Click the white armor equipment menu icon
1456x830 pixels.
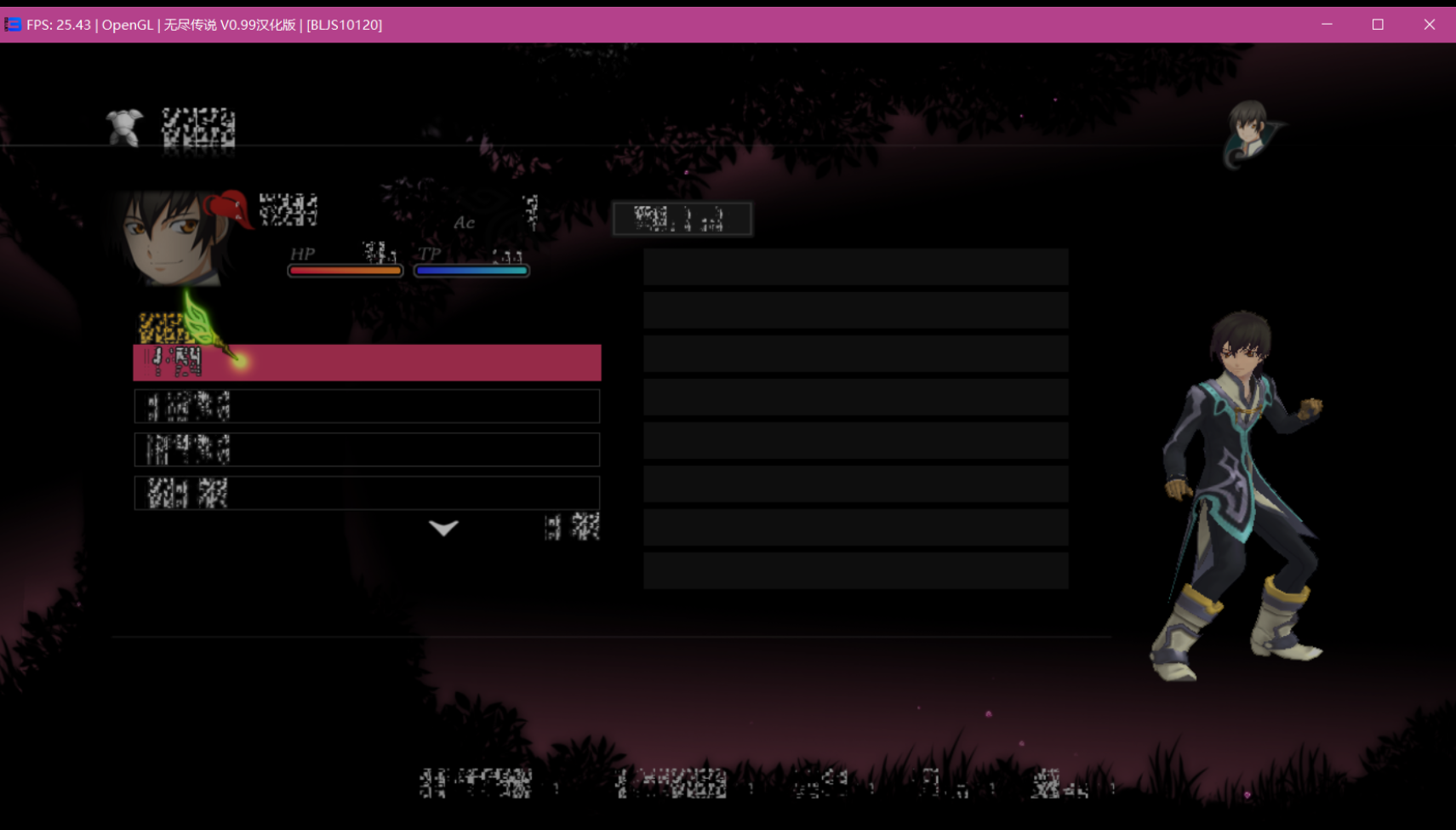click(124, 128)
